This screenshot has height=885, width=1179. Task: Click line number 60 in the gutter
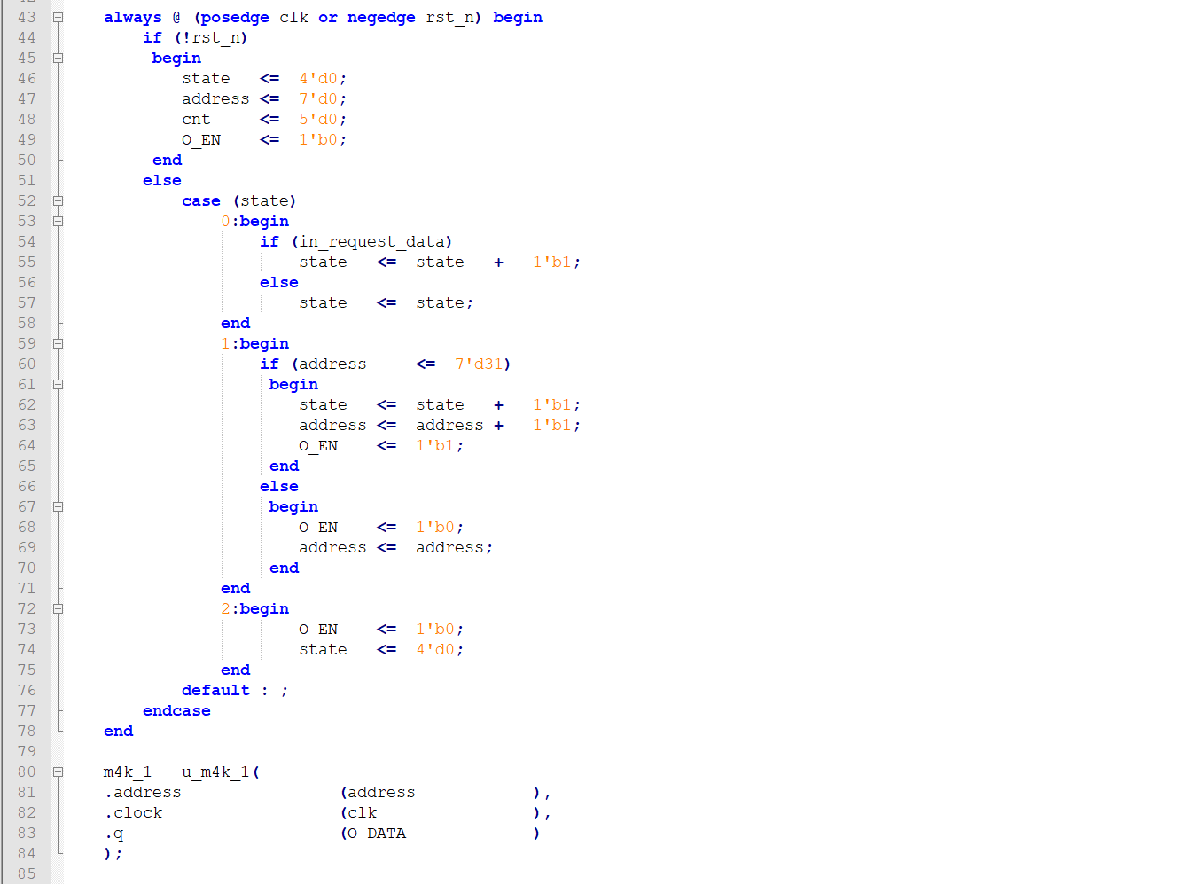click(x=27, y=364)
